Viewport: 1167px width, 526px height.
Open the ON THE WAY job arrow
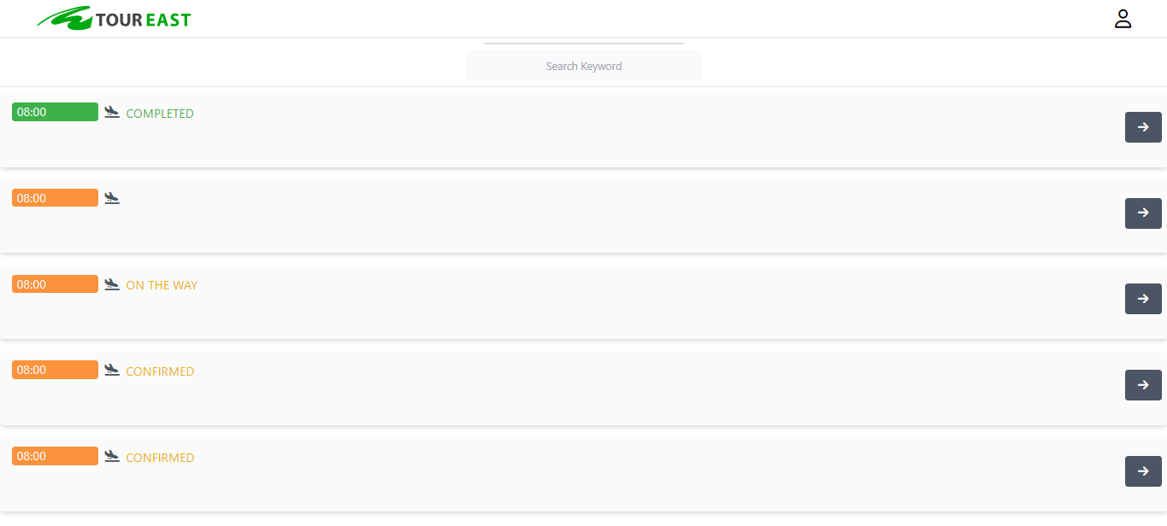coord(1143,299)
